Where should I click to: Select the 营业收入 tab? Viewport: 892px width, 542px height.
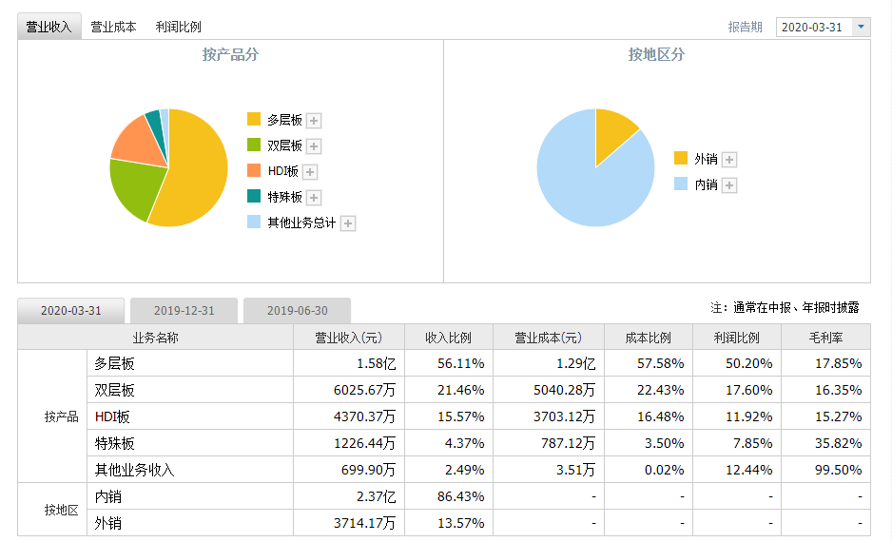click(x=48, y=27)
